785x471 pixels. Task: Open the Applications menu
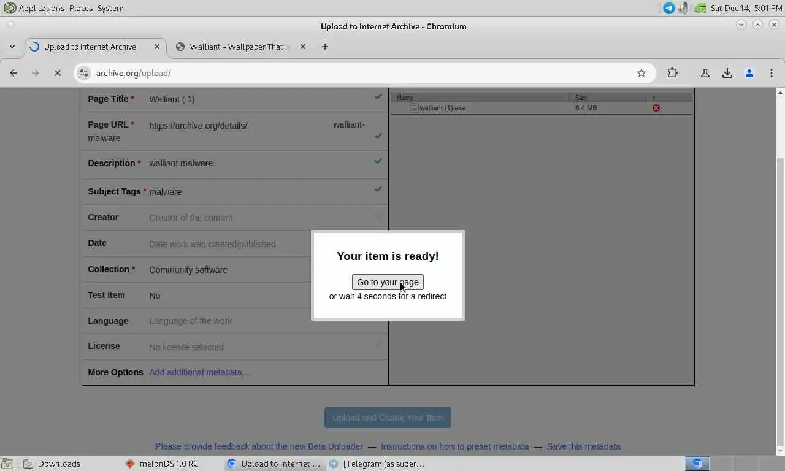pyautogui.click(x=34, y=8)
